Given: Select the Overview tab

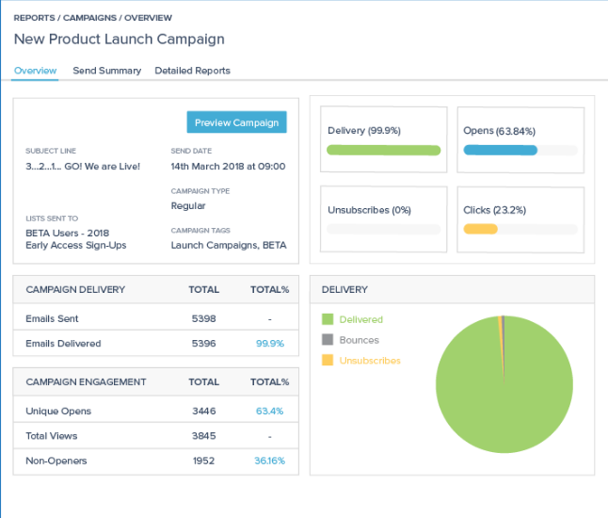Looking at the screenshot, I should pyautogui.click(x=35, y=71).
